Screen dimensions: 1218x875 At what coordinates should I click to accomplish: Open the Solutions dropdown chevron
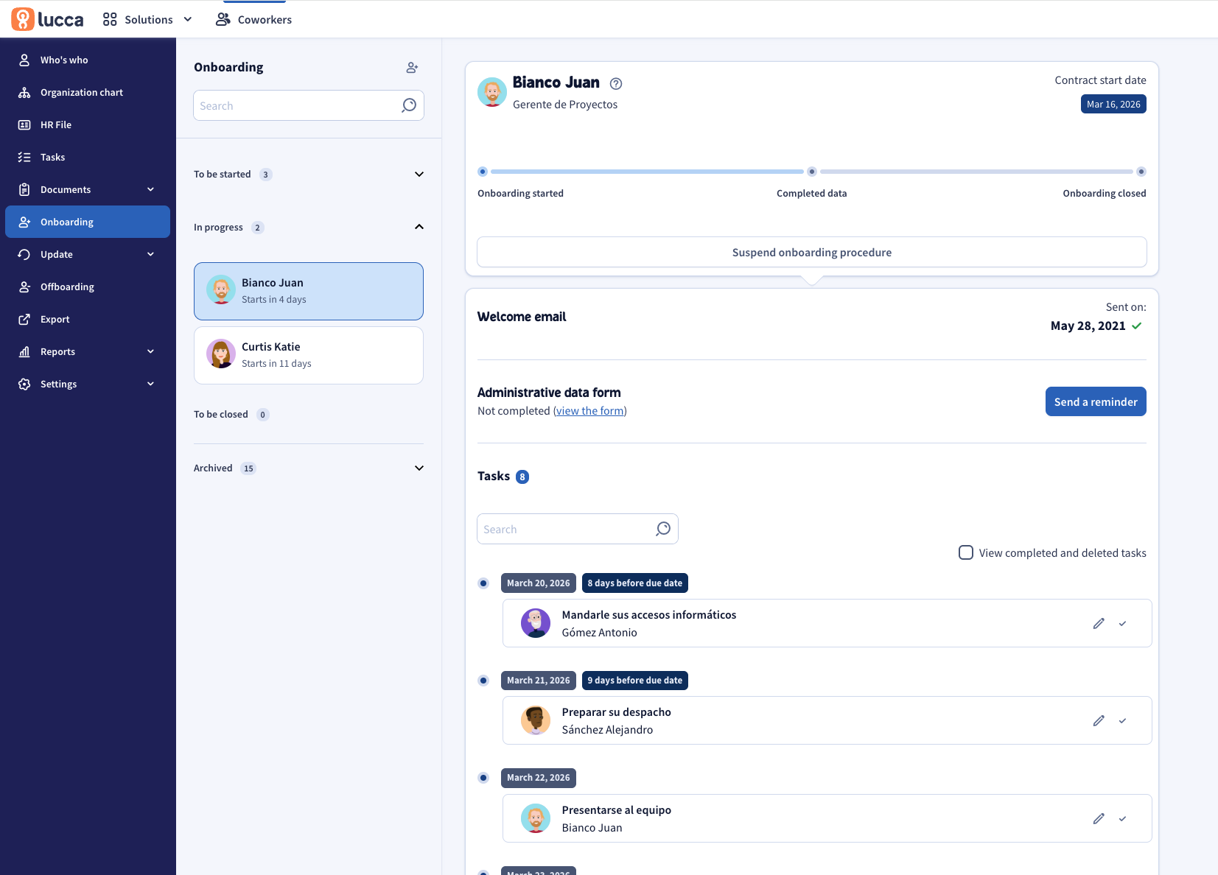188,19
